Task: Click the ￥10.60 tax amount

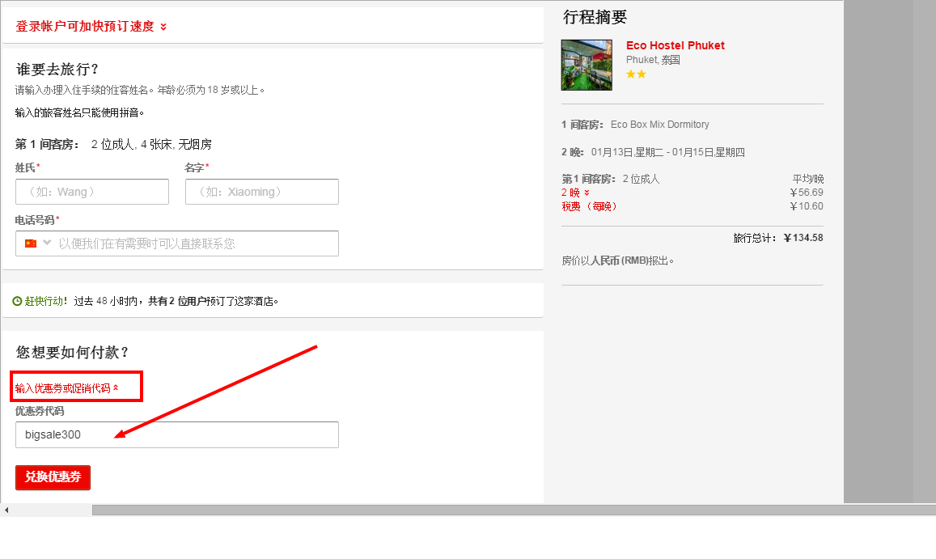Action: [x=807, y=206]
